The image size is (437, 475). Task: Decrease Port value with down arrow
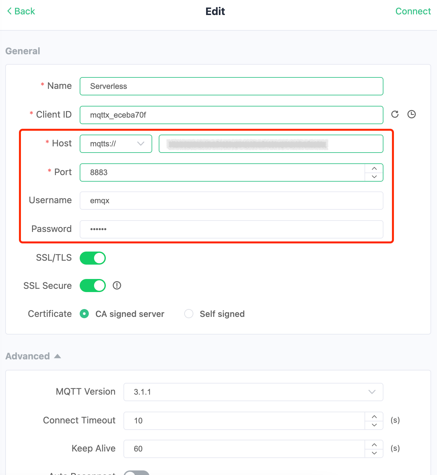point(374,177)
